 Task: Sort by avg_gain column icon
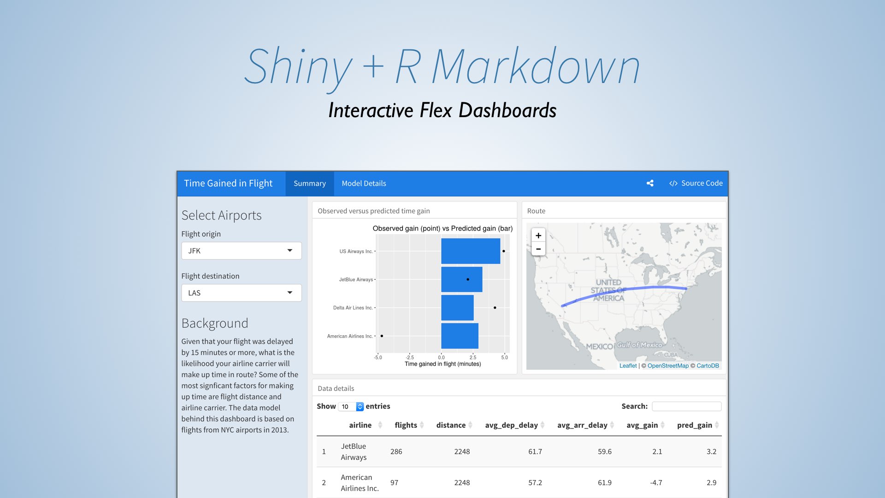662,425
